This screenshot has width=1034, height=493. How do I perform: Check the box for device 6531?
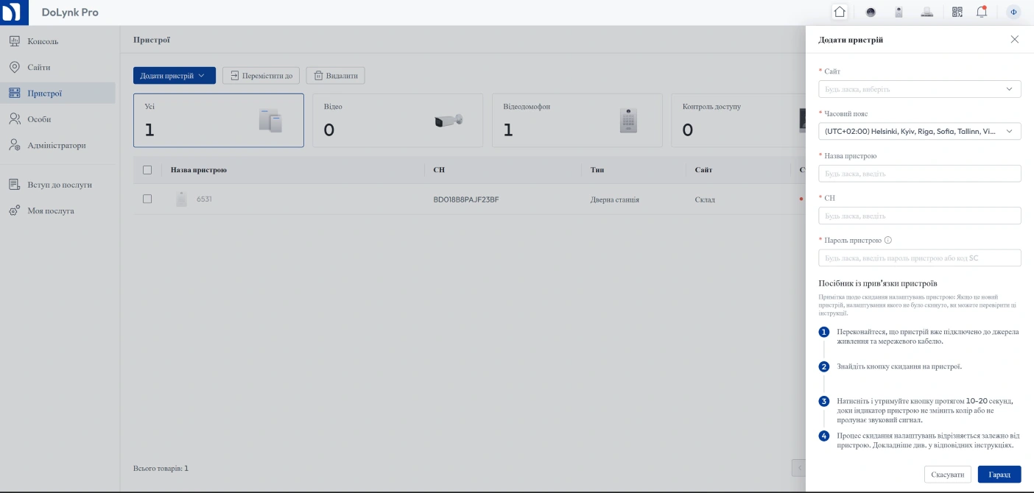pyautogui.click(x=147, y=199)
